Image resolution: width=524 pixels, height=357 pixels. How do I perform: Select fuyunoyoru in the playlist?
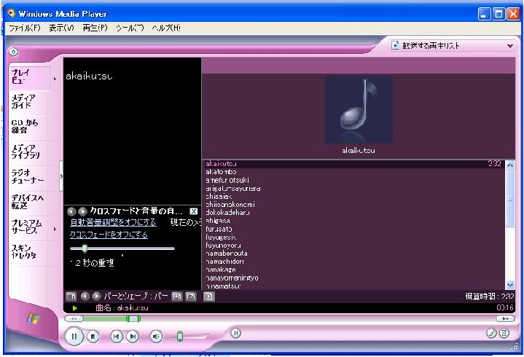pos(354,245)
